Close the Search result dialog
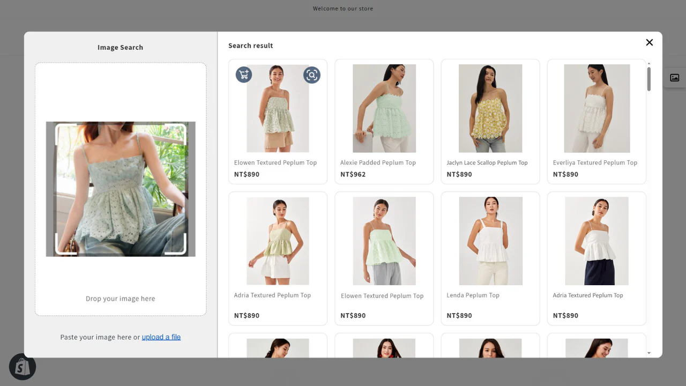 [x=649, y=42]
